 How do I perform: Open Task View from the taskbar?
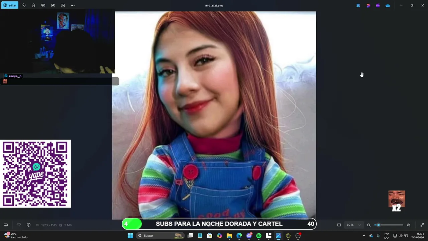[190, 236]
